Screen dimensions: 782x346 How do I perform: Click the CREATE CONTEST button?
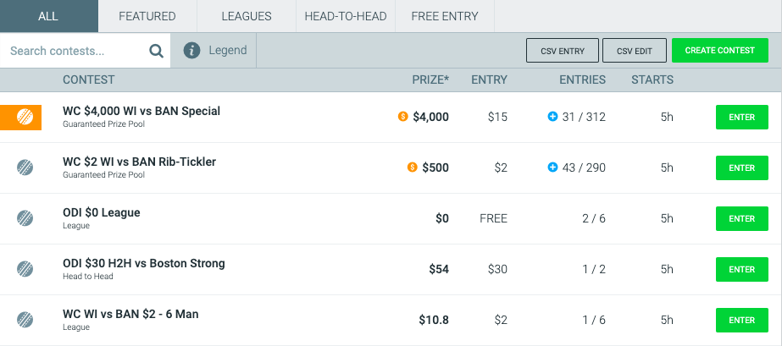(719, 50)
